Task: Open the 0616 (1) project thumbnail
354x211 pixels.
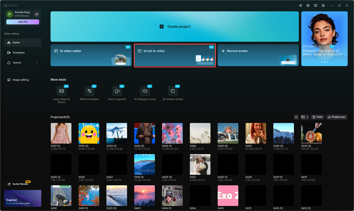Action: (172, 196)
